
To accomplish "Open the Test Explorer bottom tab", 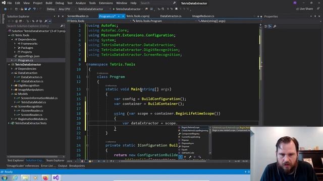I will tap(16, 160).
